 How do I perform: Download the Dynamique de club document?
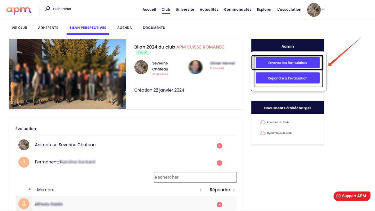tap(279, 133)
